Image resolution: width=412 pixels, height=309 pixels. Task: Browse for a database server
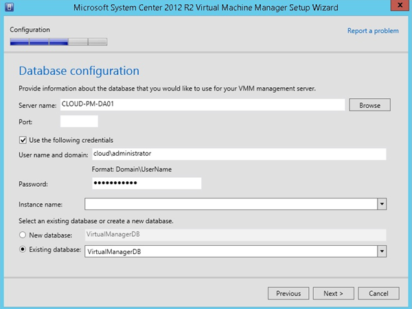(369, 105)
